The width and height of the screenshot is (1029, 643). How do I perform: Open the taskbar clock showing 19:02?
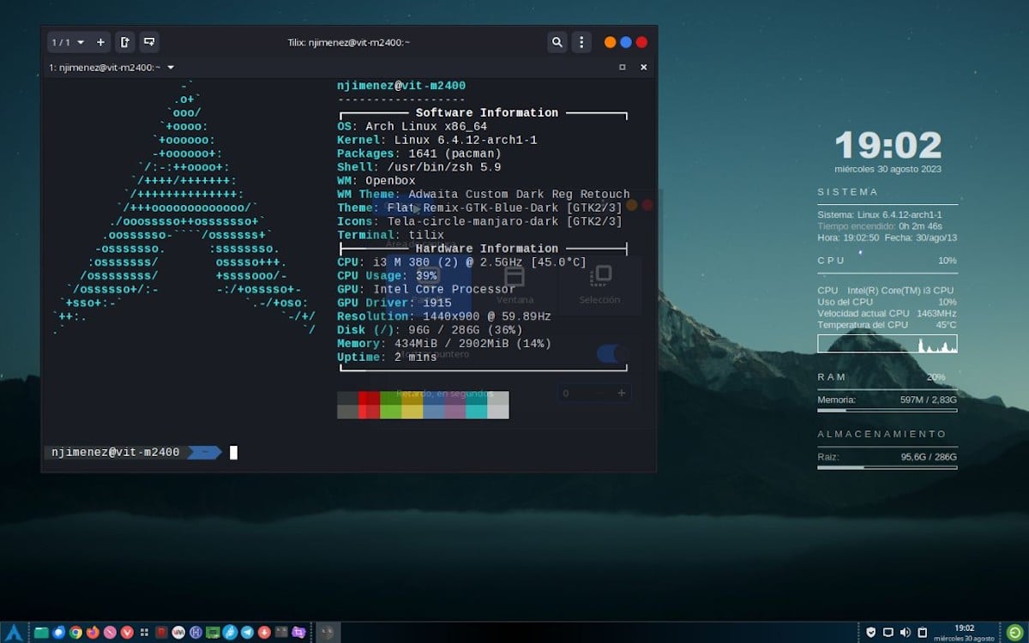[964, 633]
